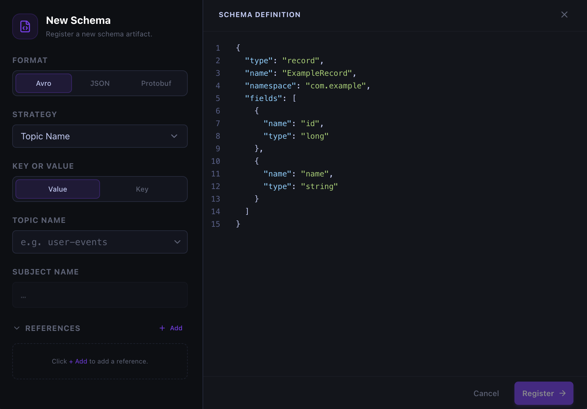The image size is (587, 409).
Task: Choose Value in Key or Value
Action: pos(58,189)
